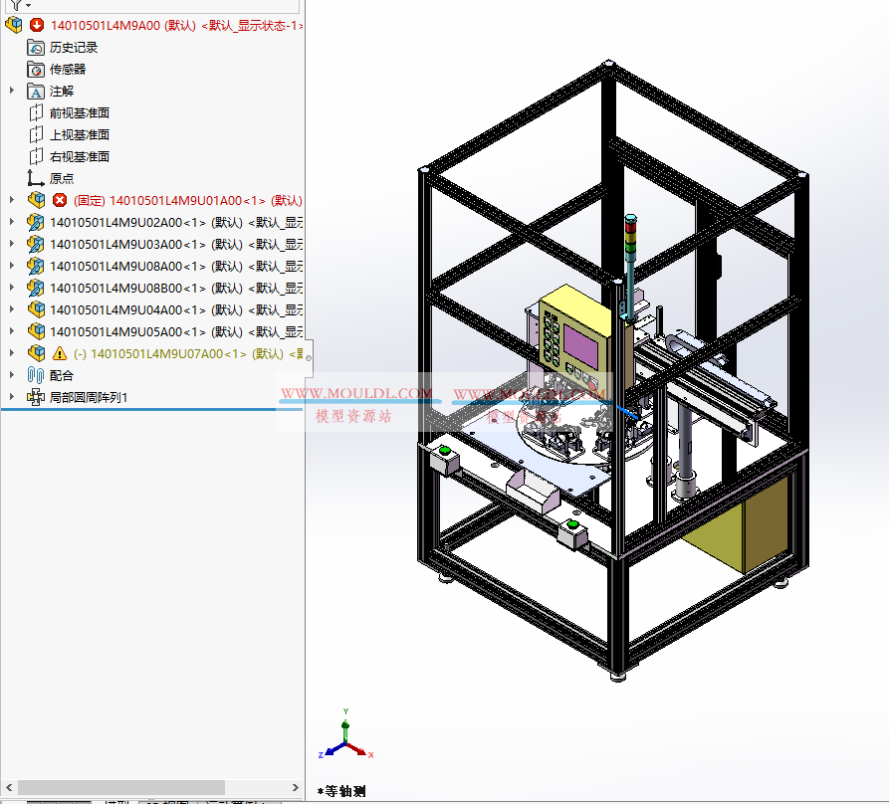The width and height of the screenshot is (889, 804).
Task: Select the 历史记录 history icon
Action: (36, 47)
